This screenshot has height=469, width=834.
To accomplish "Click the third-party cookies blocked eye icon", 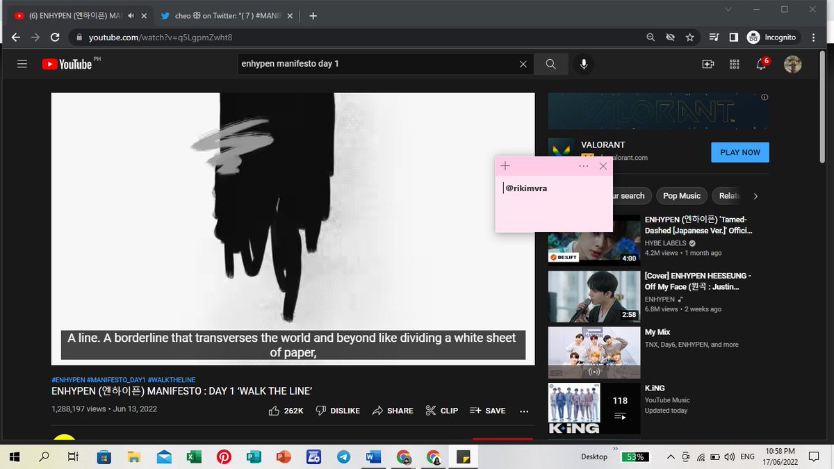I will 670,37.
